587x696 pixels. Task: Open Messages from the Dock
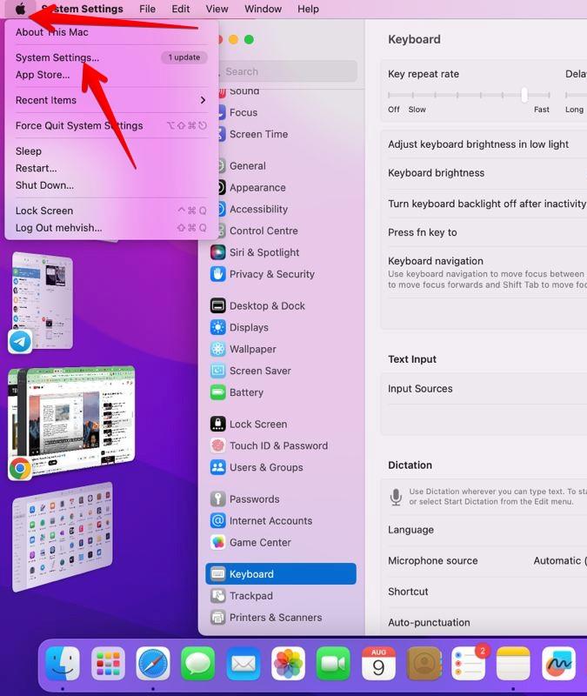198,664
